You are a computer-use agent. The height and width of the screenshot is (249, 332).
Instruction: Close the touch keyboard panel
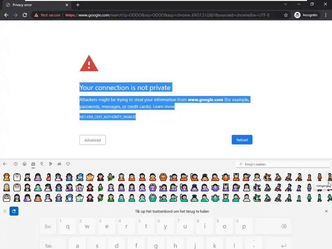click(x=326, y=211)
